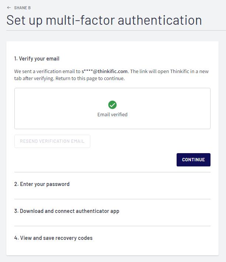Viewport: 226px width, 262px height.
Task: Click the Continue button
Action: [x=194, y=159]
